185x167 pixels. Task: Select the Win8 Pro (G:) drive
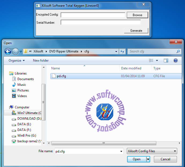tap(27, 136)
